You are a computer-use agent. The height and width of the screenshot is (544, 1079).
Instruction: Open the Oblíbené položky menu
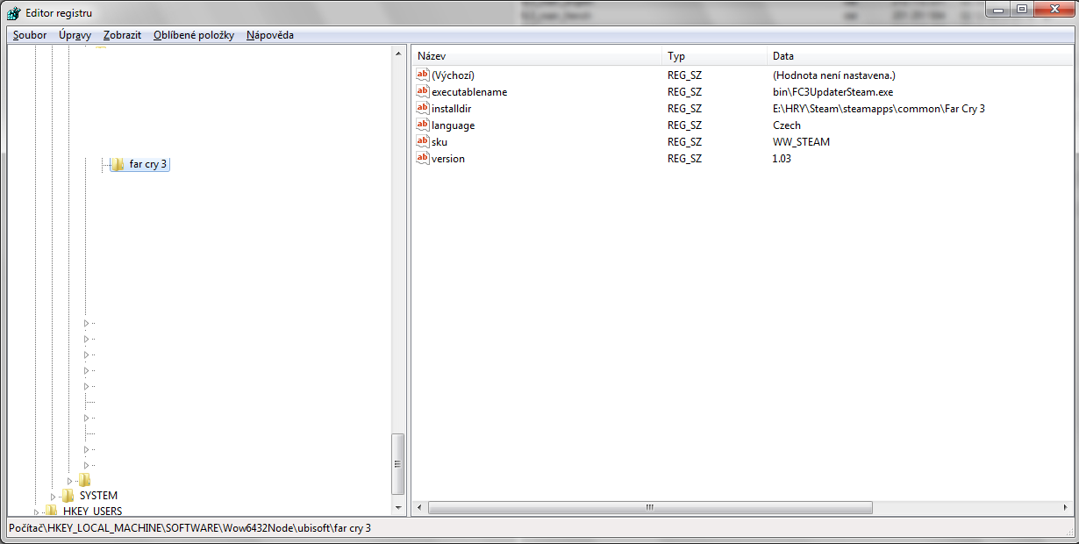(x=193, y=35)
